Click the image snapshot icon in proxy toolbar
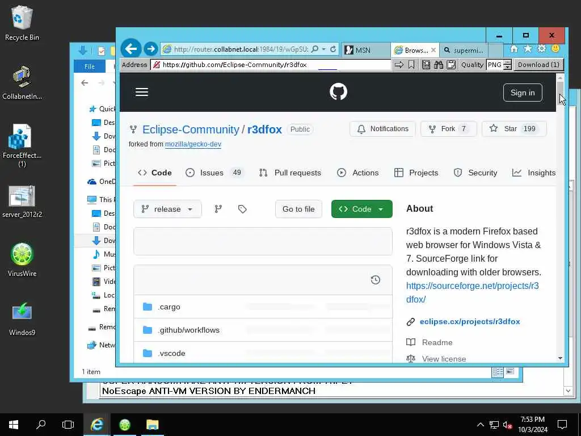This screenshot has width=581, height=436. 426,65
